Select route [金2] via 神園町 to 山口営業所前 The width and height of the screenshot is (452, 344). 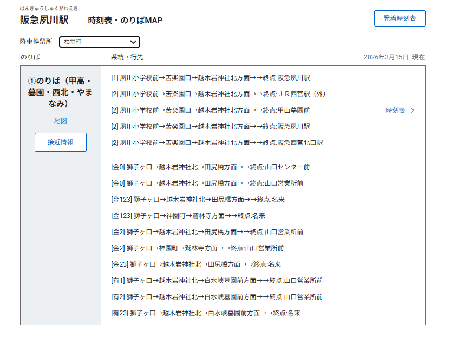click(x=197, y=248)
